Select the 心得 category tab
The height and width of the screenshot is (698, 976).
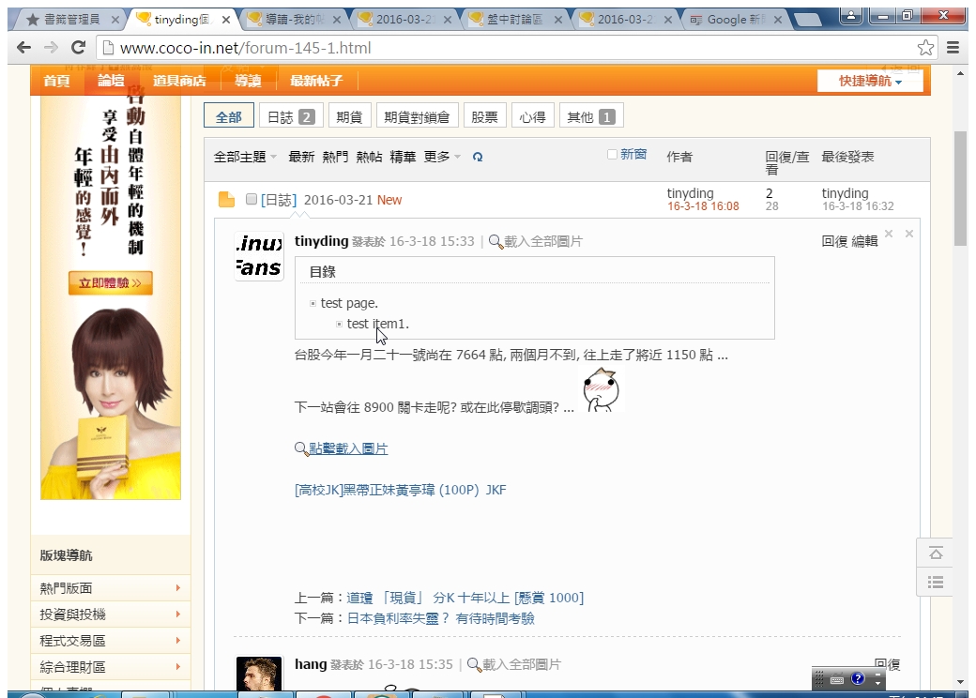coord(532,116)
